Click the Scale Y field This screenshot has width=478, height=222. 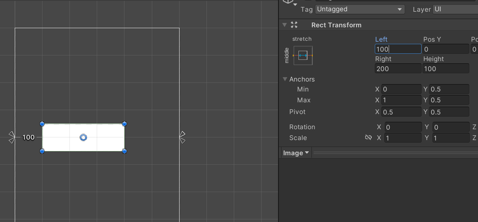(x=451, y=137)
